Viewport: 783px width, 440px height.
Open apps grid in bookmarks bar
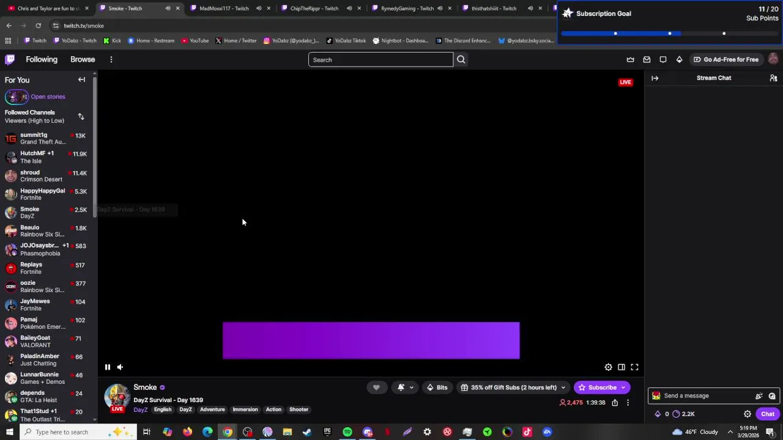click(8, 41)
